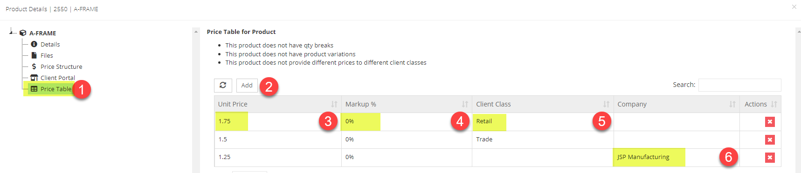
Task: Delete the 1.75 Retail price row
Action: (x=770, y=122)
